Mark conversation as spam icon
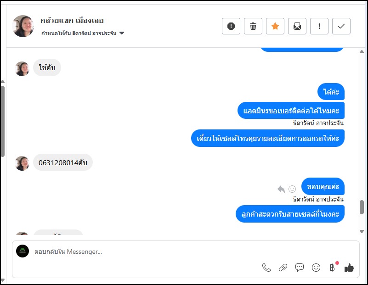Image resolution: width=368 pixels, height=285 pixels. tap(231, 26)
